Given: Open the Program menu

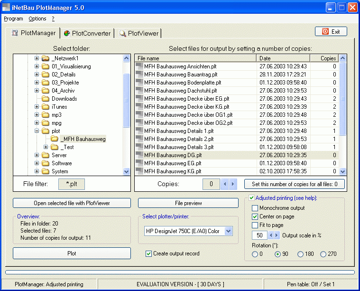Looking at the screenshot, I should point(13,19).
